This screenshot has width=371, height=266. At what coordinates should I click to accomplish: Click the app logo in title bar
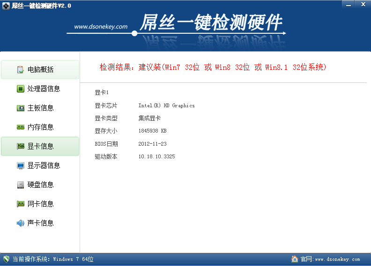pyautogui.click(x=6, y=5)
